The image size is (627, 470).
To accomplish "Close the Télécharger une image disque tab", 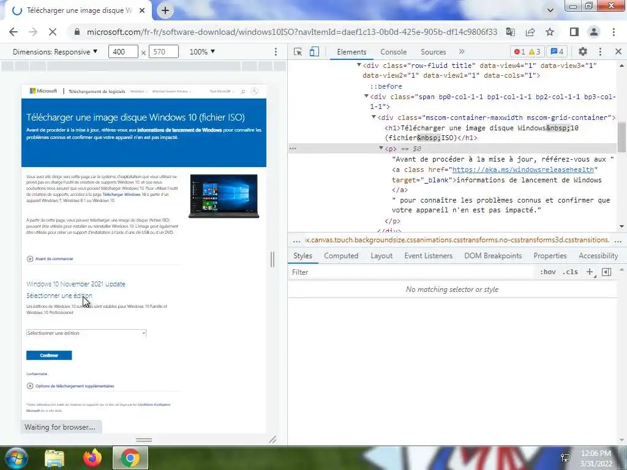I will click(x=142, y=11).
